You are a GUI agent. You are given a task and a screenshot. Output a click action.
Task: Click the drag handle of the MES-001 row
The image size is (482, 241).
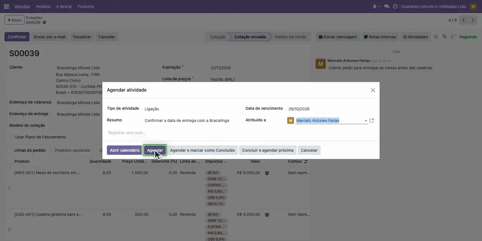[x=9, y=188]
